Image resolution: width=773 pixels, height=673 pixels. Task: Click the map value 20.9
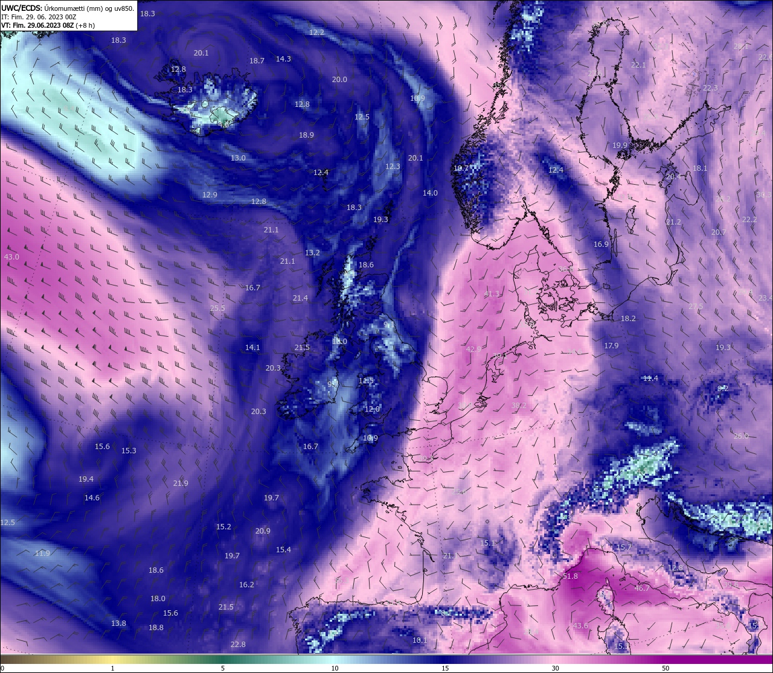tap(263, 531)
